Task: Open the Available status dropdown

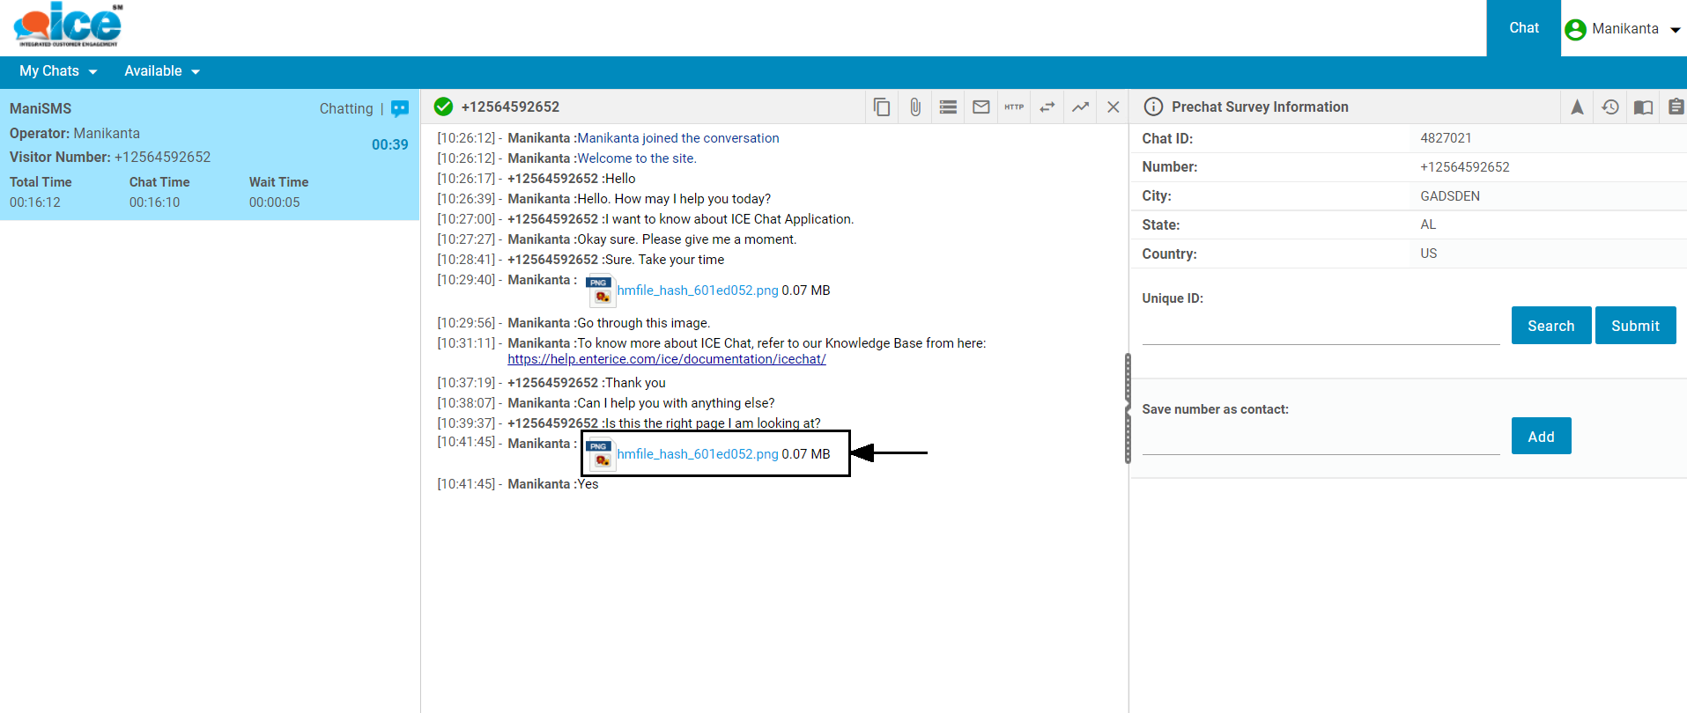Action: [x=162, y=71]
